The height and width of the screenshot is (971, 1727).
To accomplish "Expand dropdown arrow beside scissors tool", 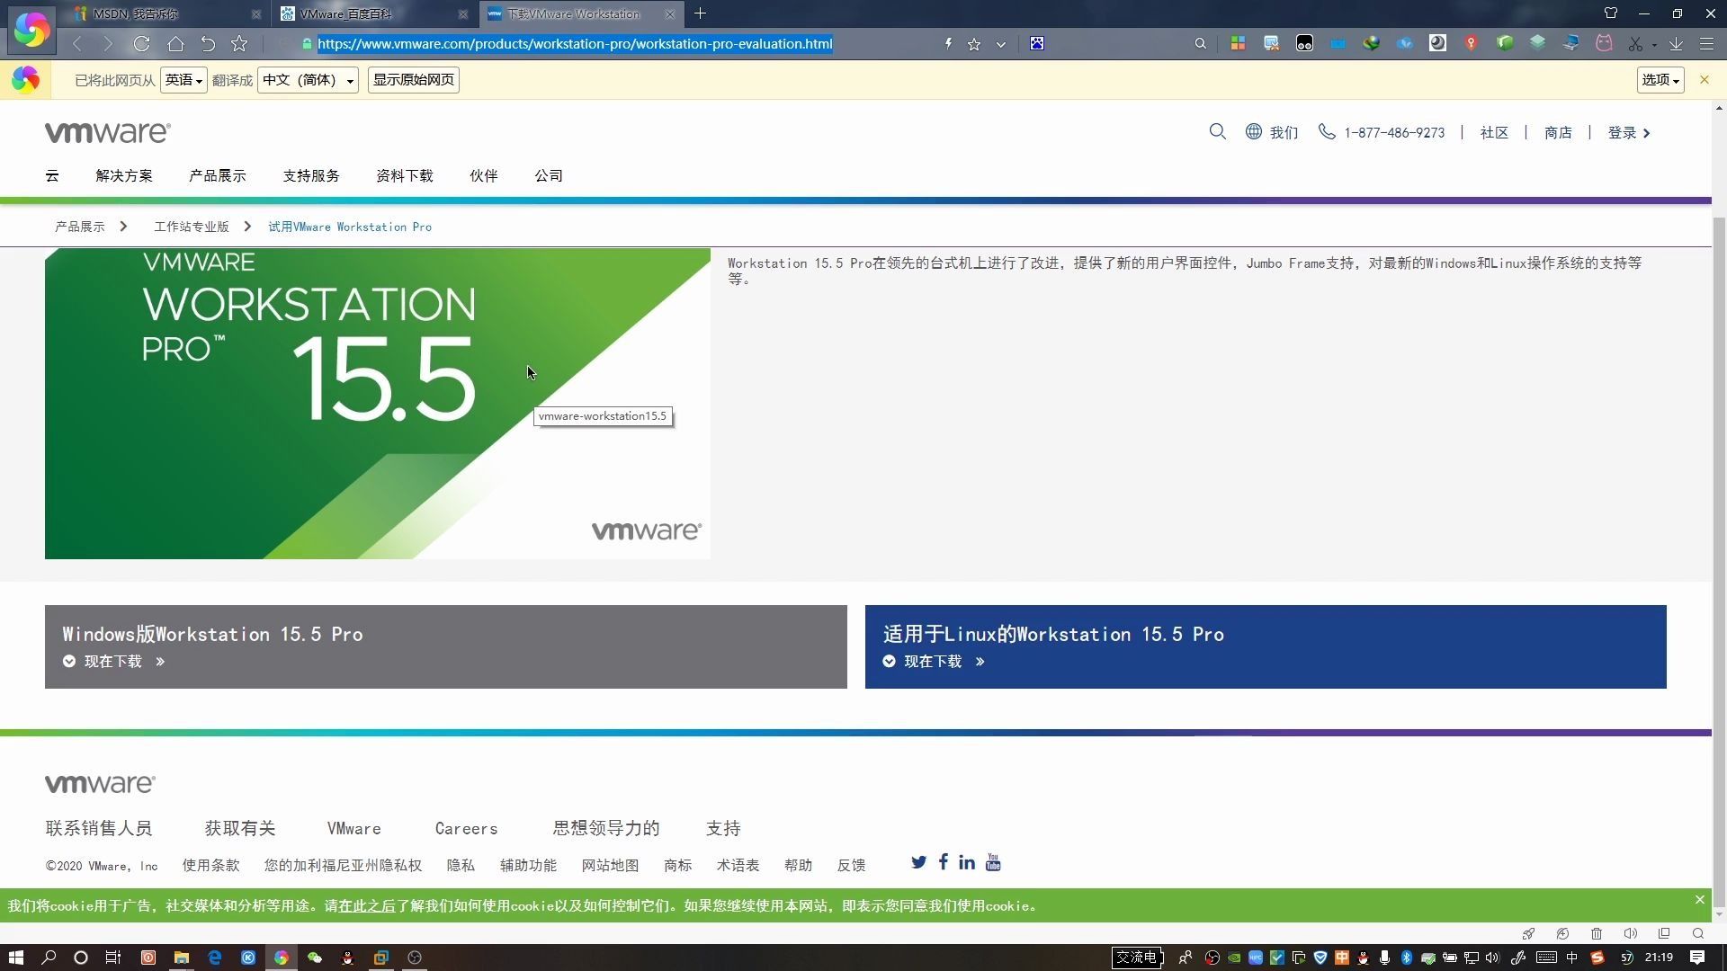I will click(x=1654, y=45).
